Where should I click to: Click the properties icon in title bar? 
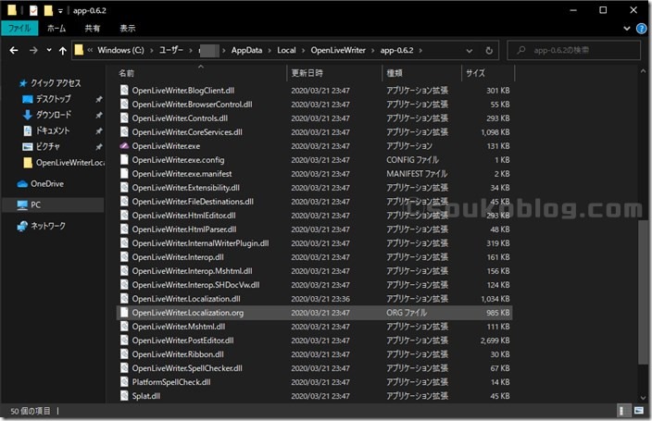pyautogui.click(x=33, y=10)
